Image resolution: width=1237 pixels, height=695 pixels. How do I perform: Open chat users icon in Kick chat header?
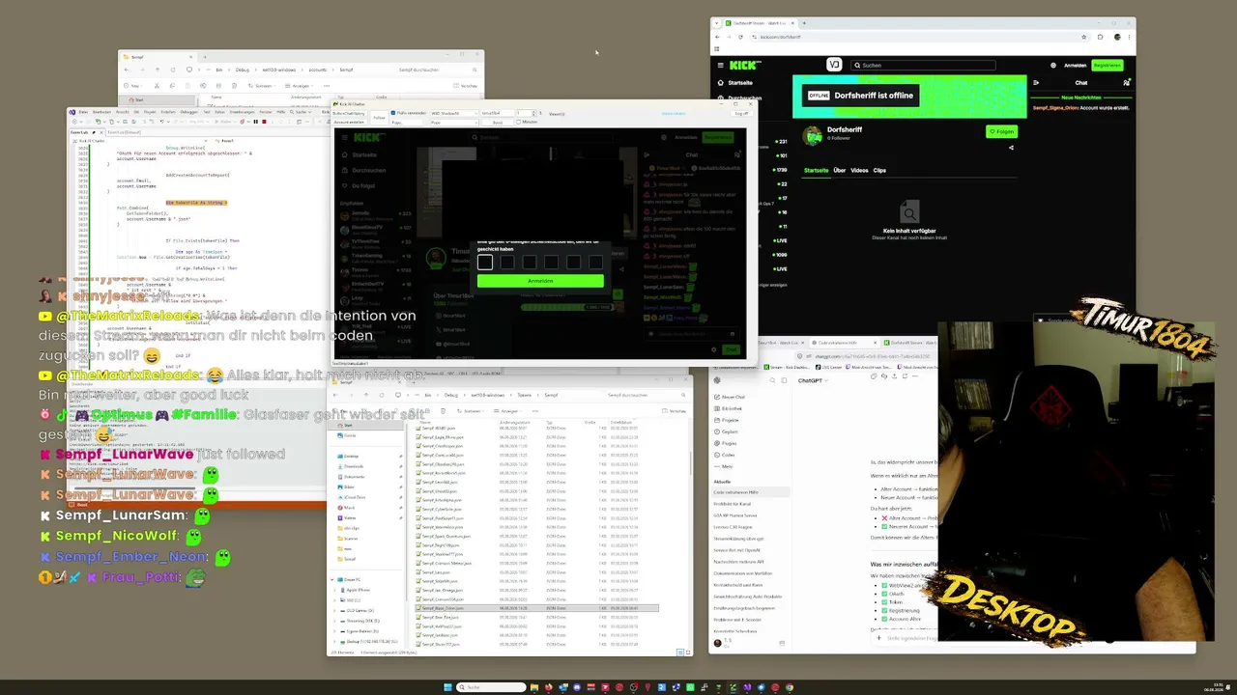click(1126, 83)
